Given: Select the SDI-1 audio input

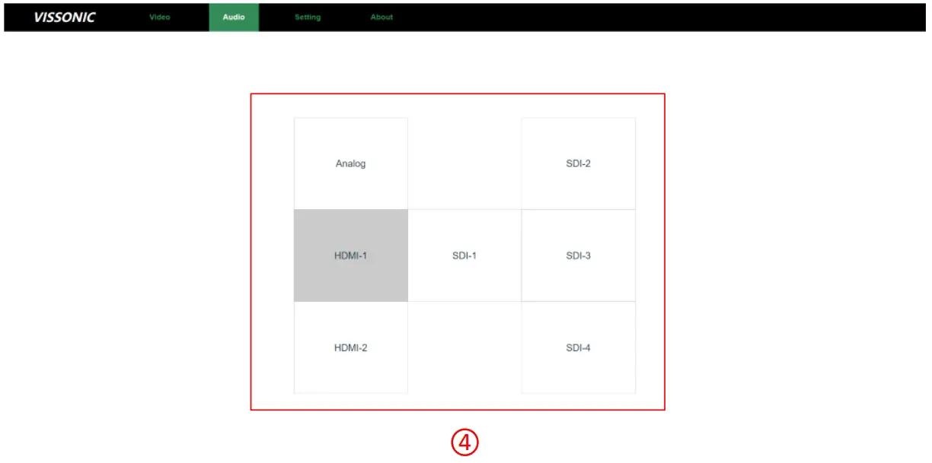Looking at the screenshot, I should 464,255.
